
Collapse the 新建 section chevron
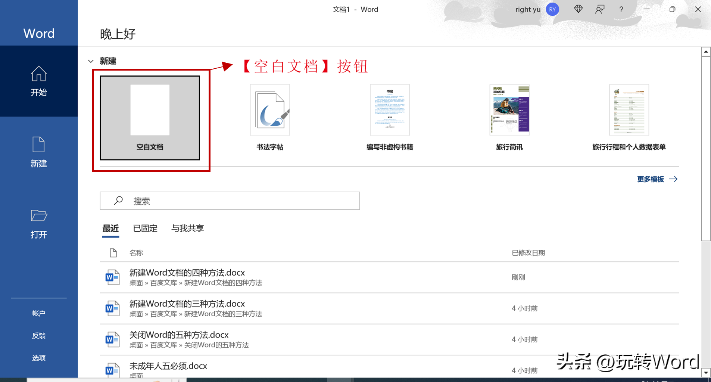(x=91, y=61)
